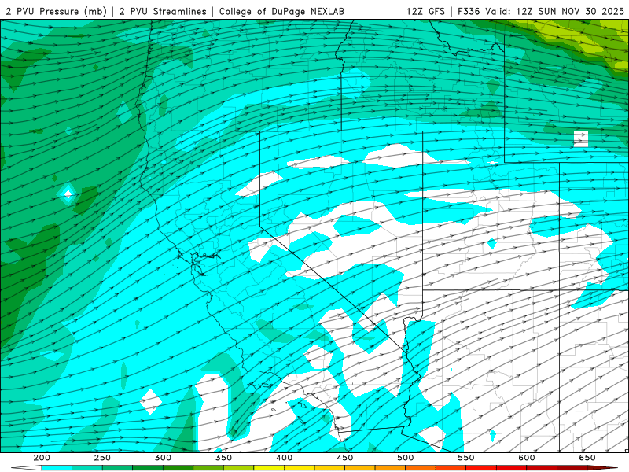The width and height of the screenshot is (629, 472).
Task: Click the cyan colorbar segment below 200
Action: click(57, 468)
